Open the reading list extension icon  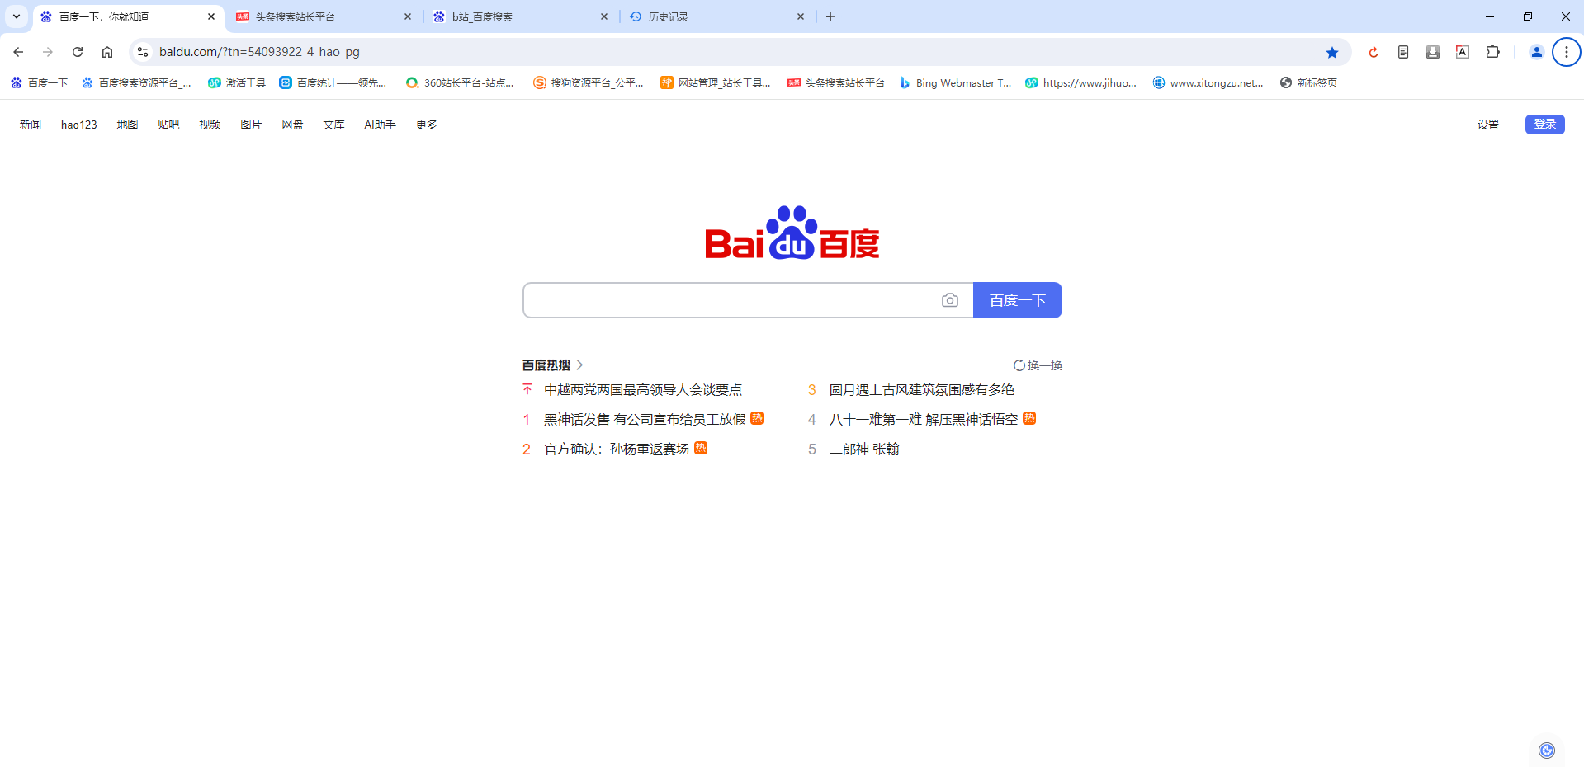point(1403,52)
